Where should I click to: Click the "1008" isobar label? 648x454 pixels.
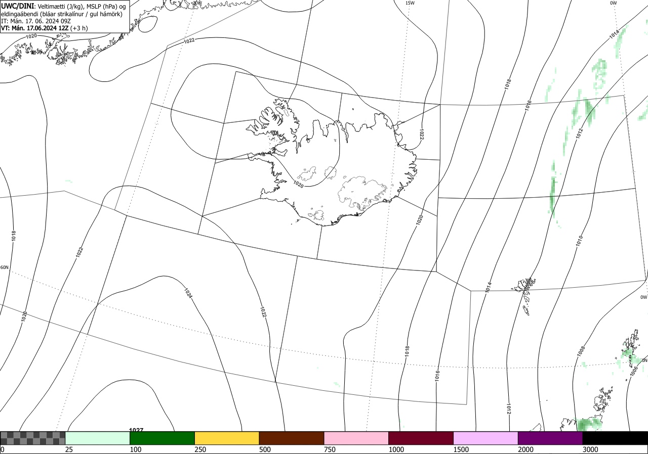tap(581, 351)
